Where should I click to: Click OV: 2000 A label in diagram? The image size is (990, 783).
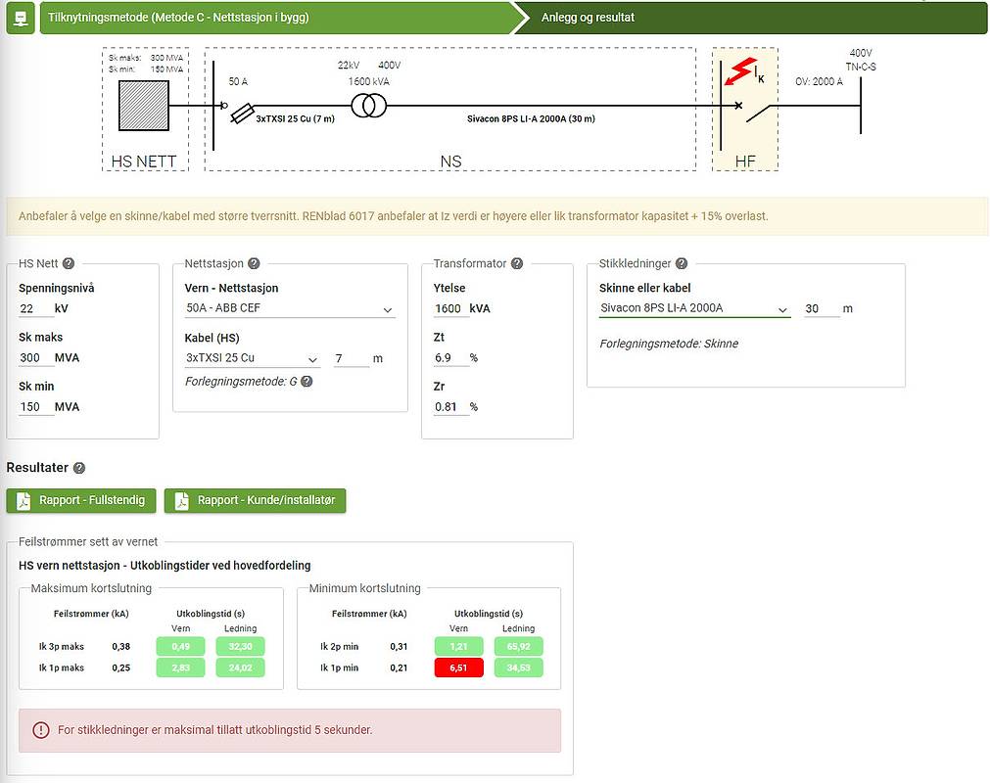pyautogui.click(x=819, y=81)
